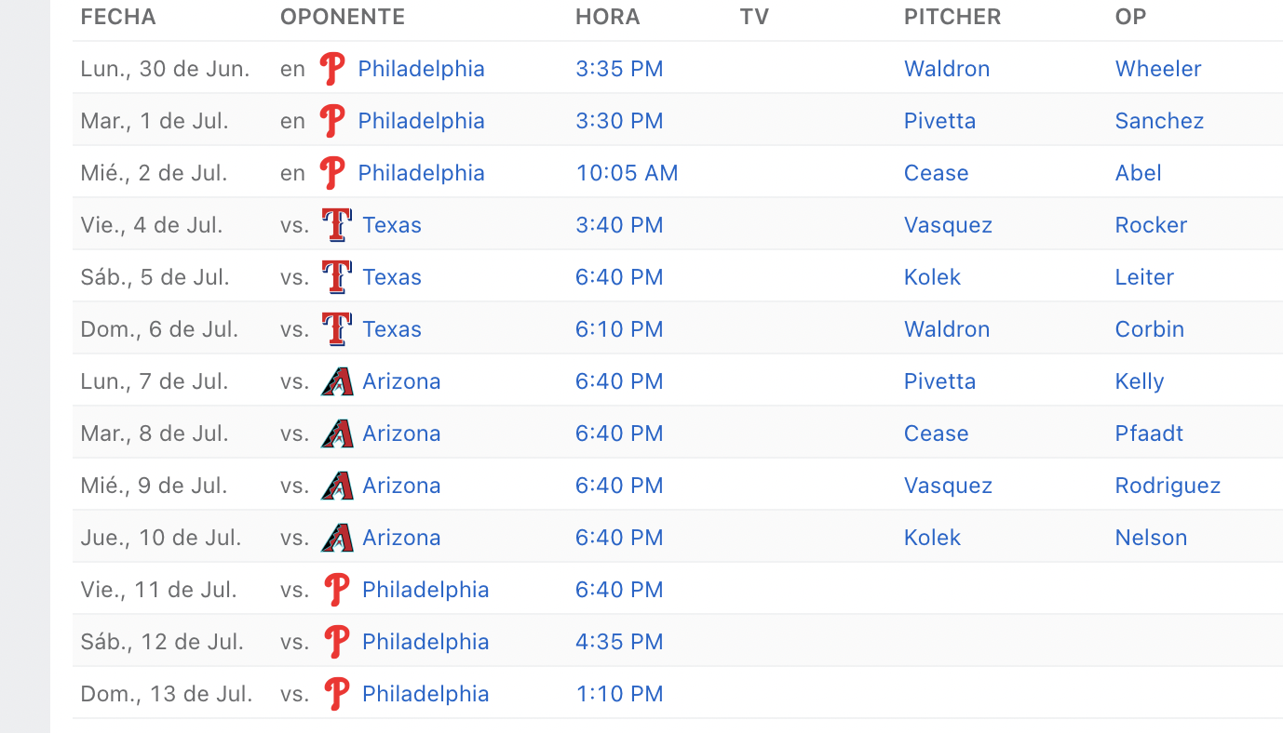Open the 4:35 PM July 12 game
The width and height of the screenshot is (1283, 733).
click(x=619, y=642)
